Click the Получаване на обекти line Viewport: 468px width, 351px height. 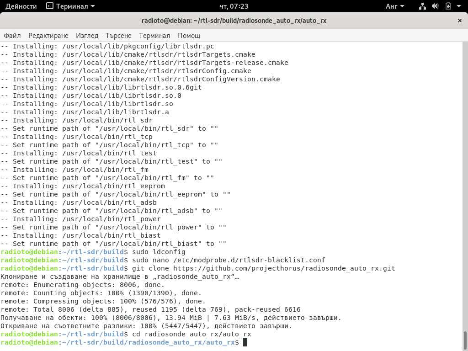(x=171, y=318)
